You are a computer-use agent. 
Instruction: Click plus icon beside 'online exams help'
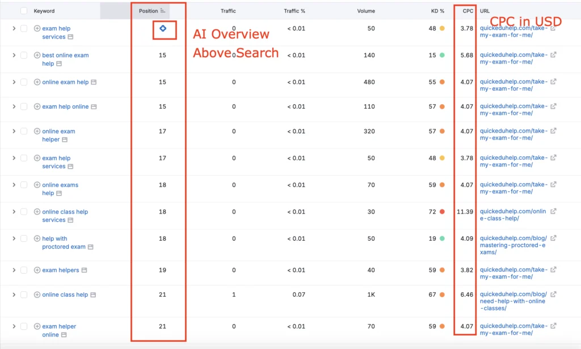[37, 185]
